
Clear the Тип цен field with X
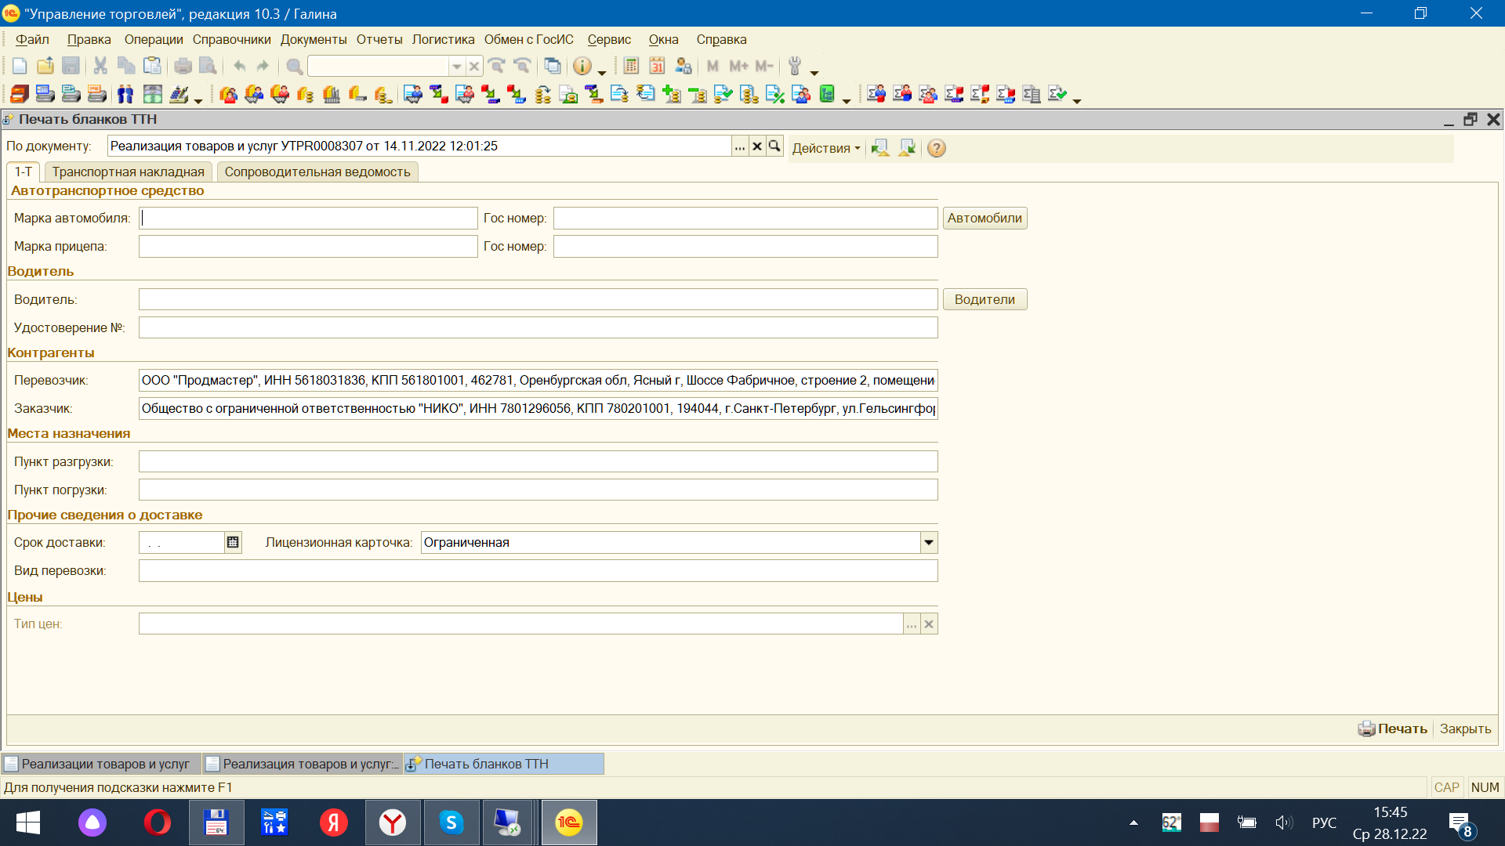point(929,624)
